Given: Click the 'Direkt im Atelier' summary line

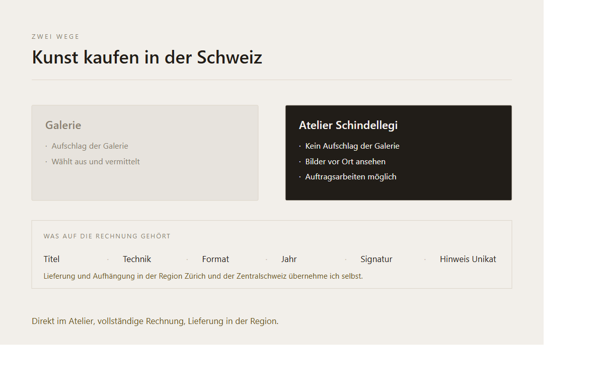Looking at the screenshot, I should 155,321.
